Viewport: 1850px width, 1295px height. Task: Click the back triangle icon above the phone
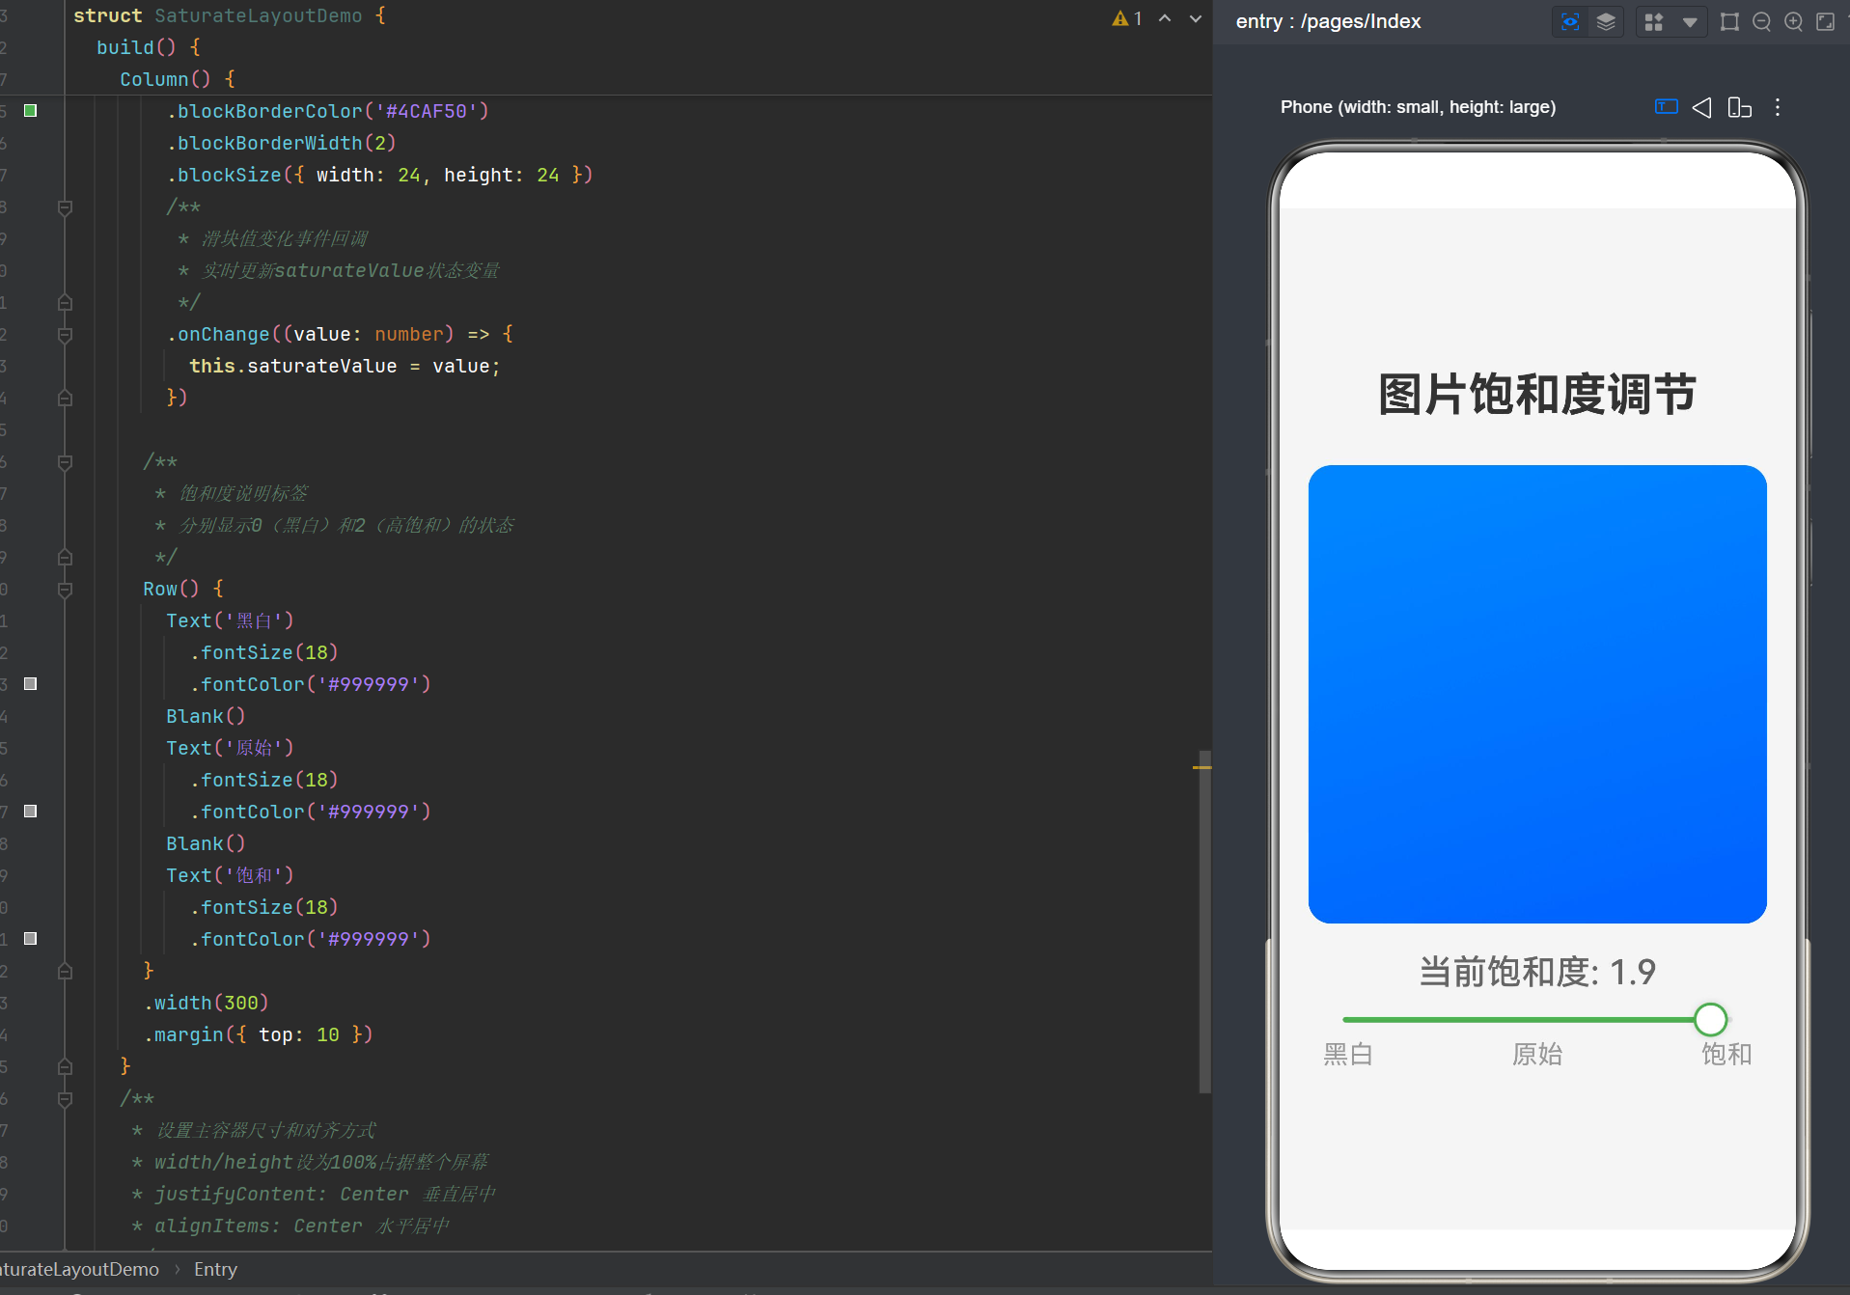[x=1702, y=107]
